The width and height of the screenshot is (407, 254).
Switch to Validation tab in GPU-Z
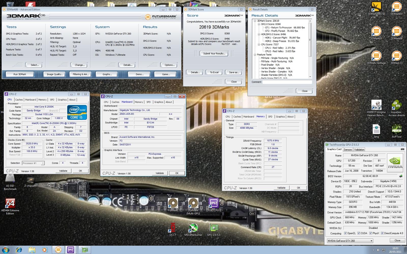pos(359,150)
